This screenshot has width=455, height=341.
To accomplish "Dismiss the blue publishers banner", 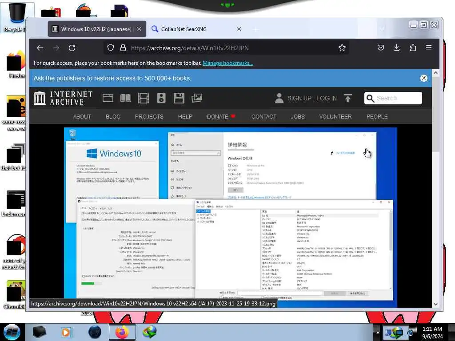I will pyautogui.click(x=423, y=78).
